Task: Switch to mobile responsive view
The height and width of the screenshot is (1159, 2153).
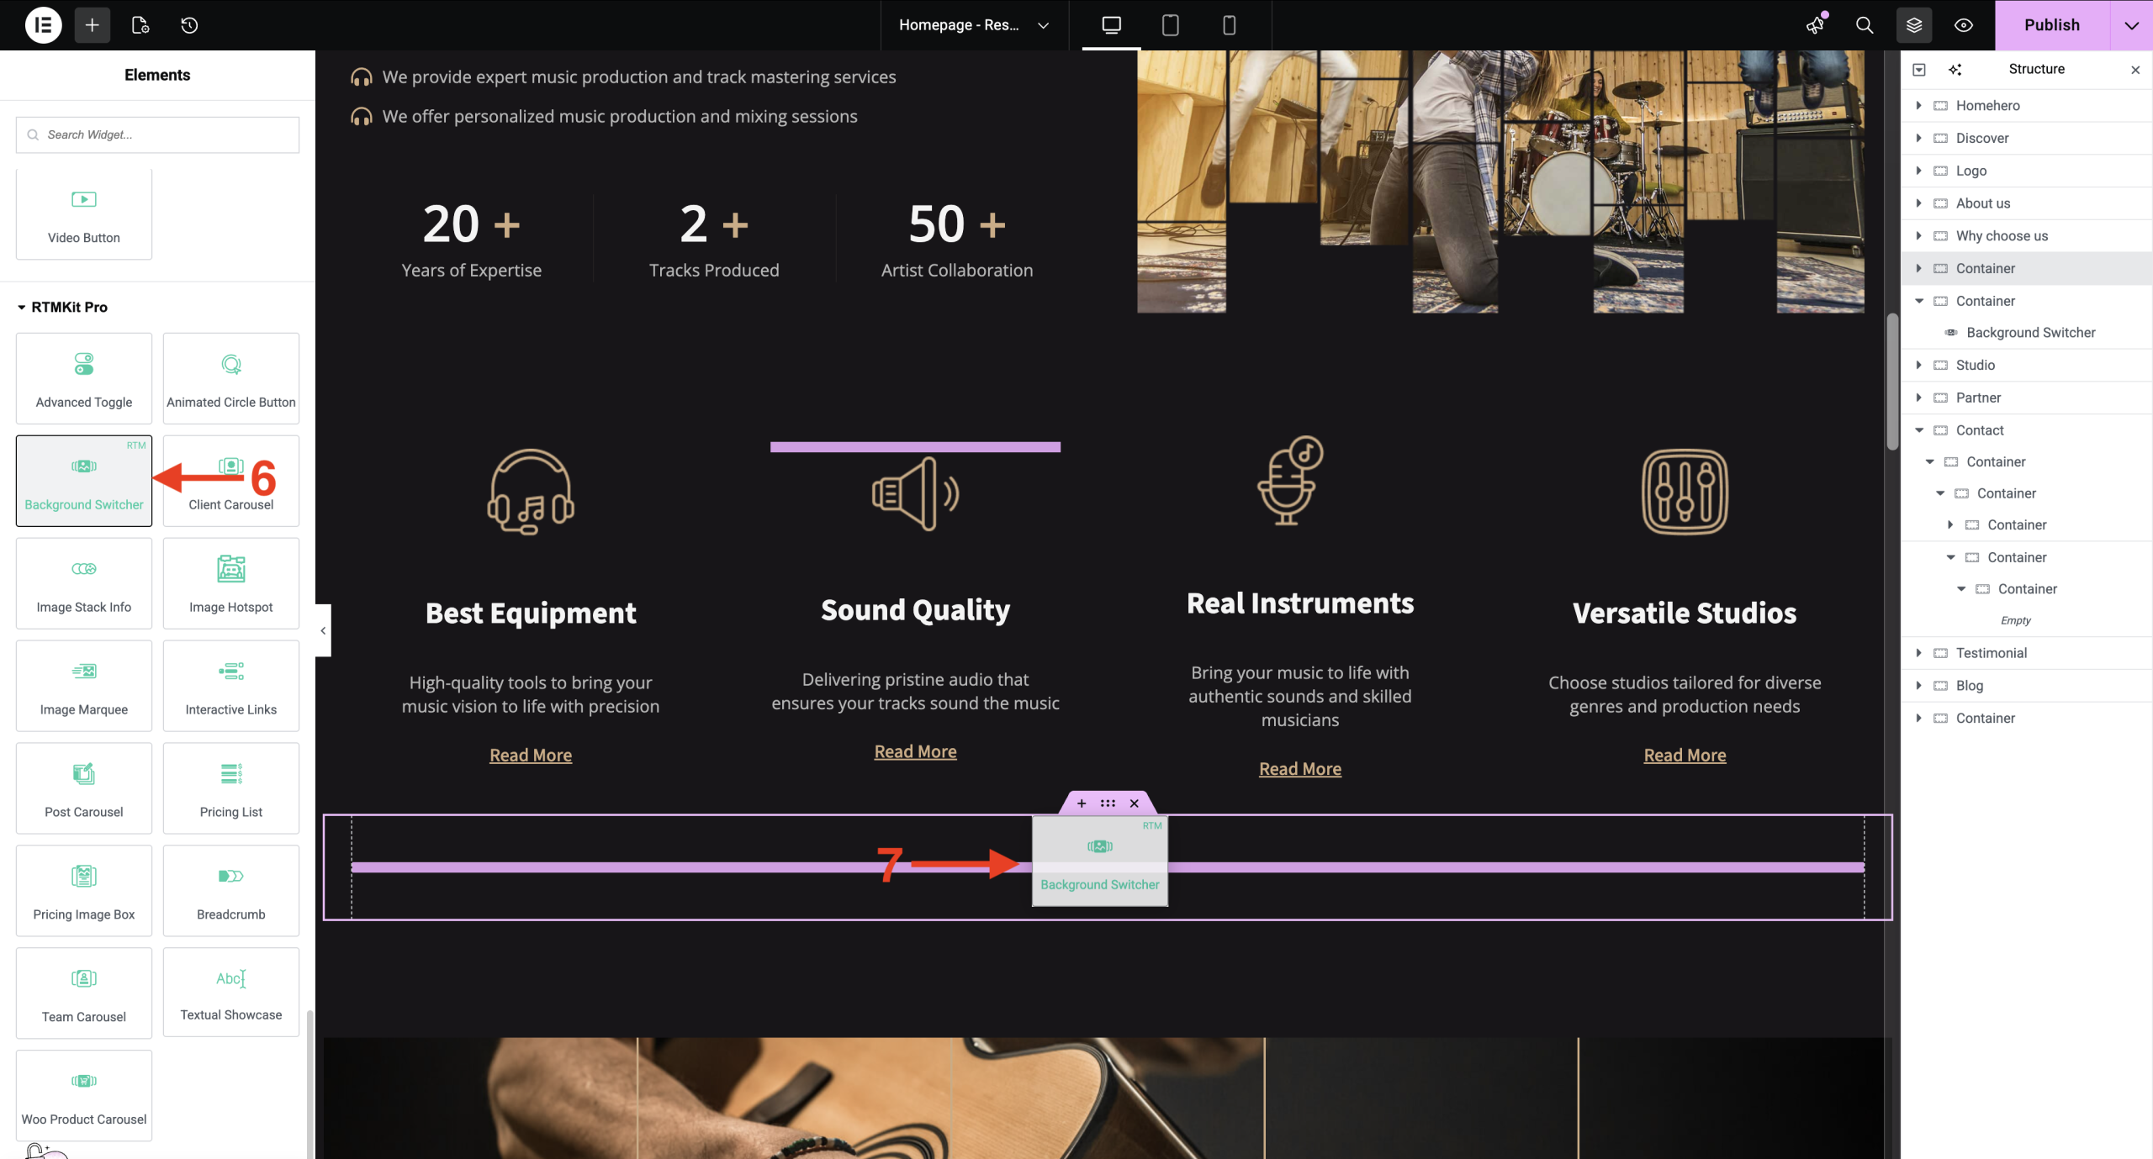Action: (x=1229, y=25)
